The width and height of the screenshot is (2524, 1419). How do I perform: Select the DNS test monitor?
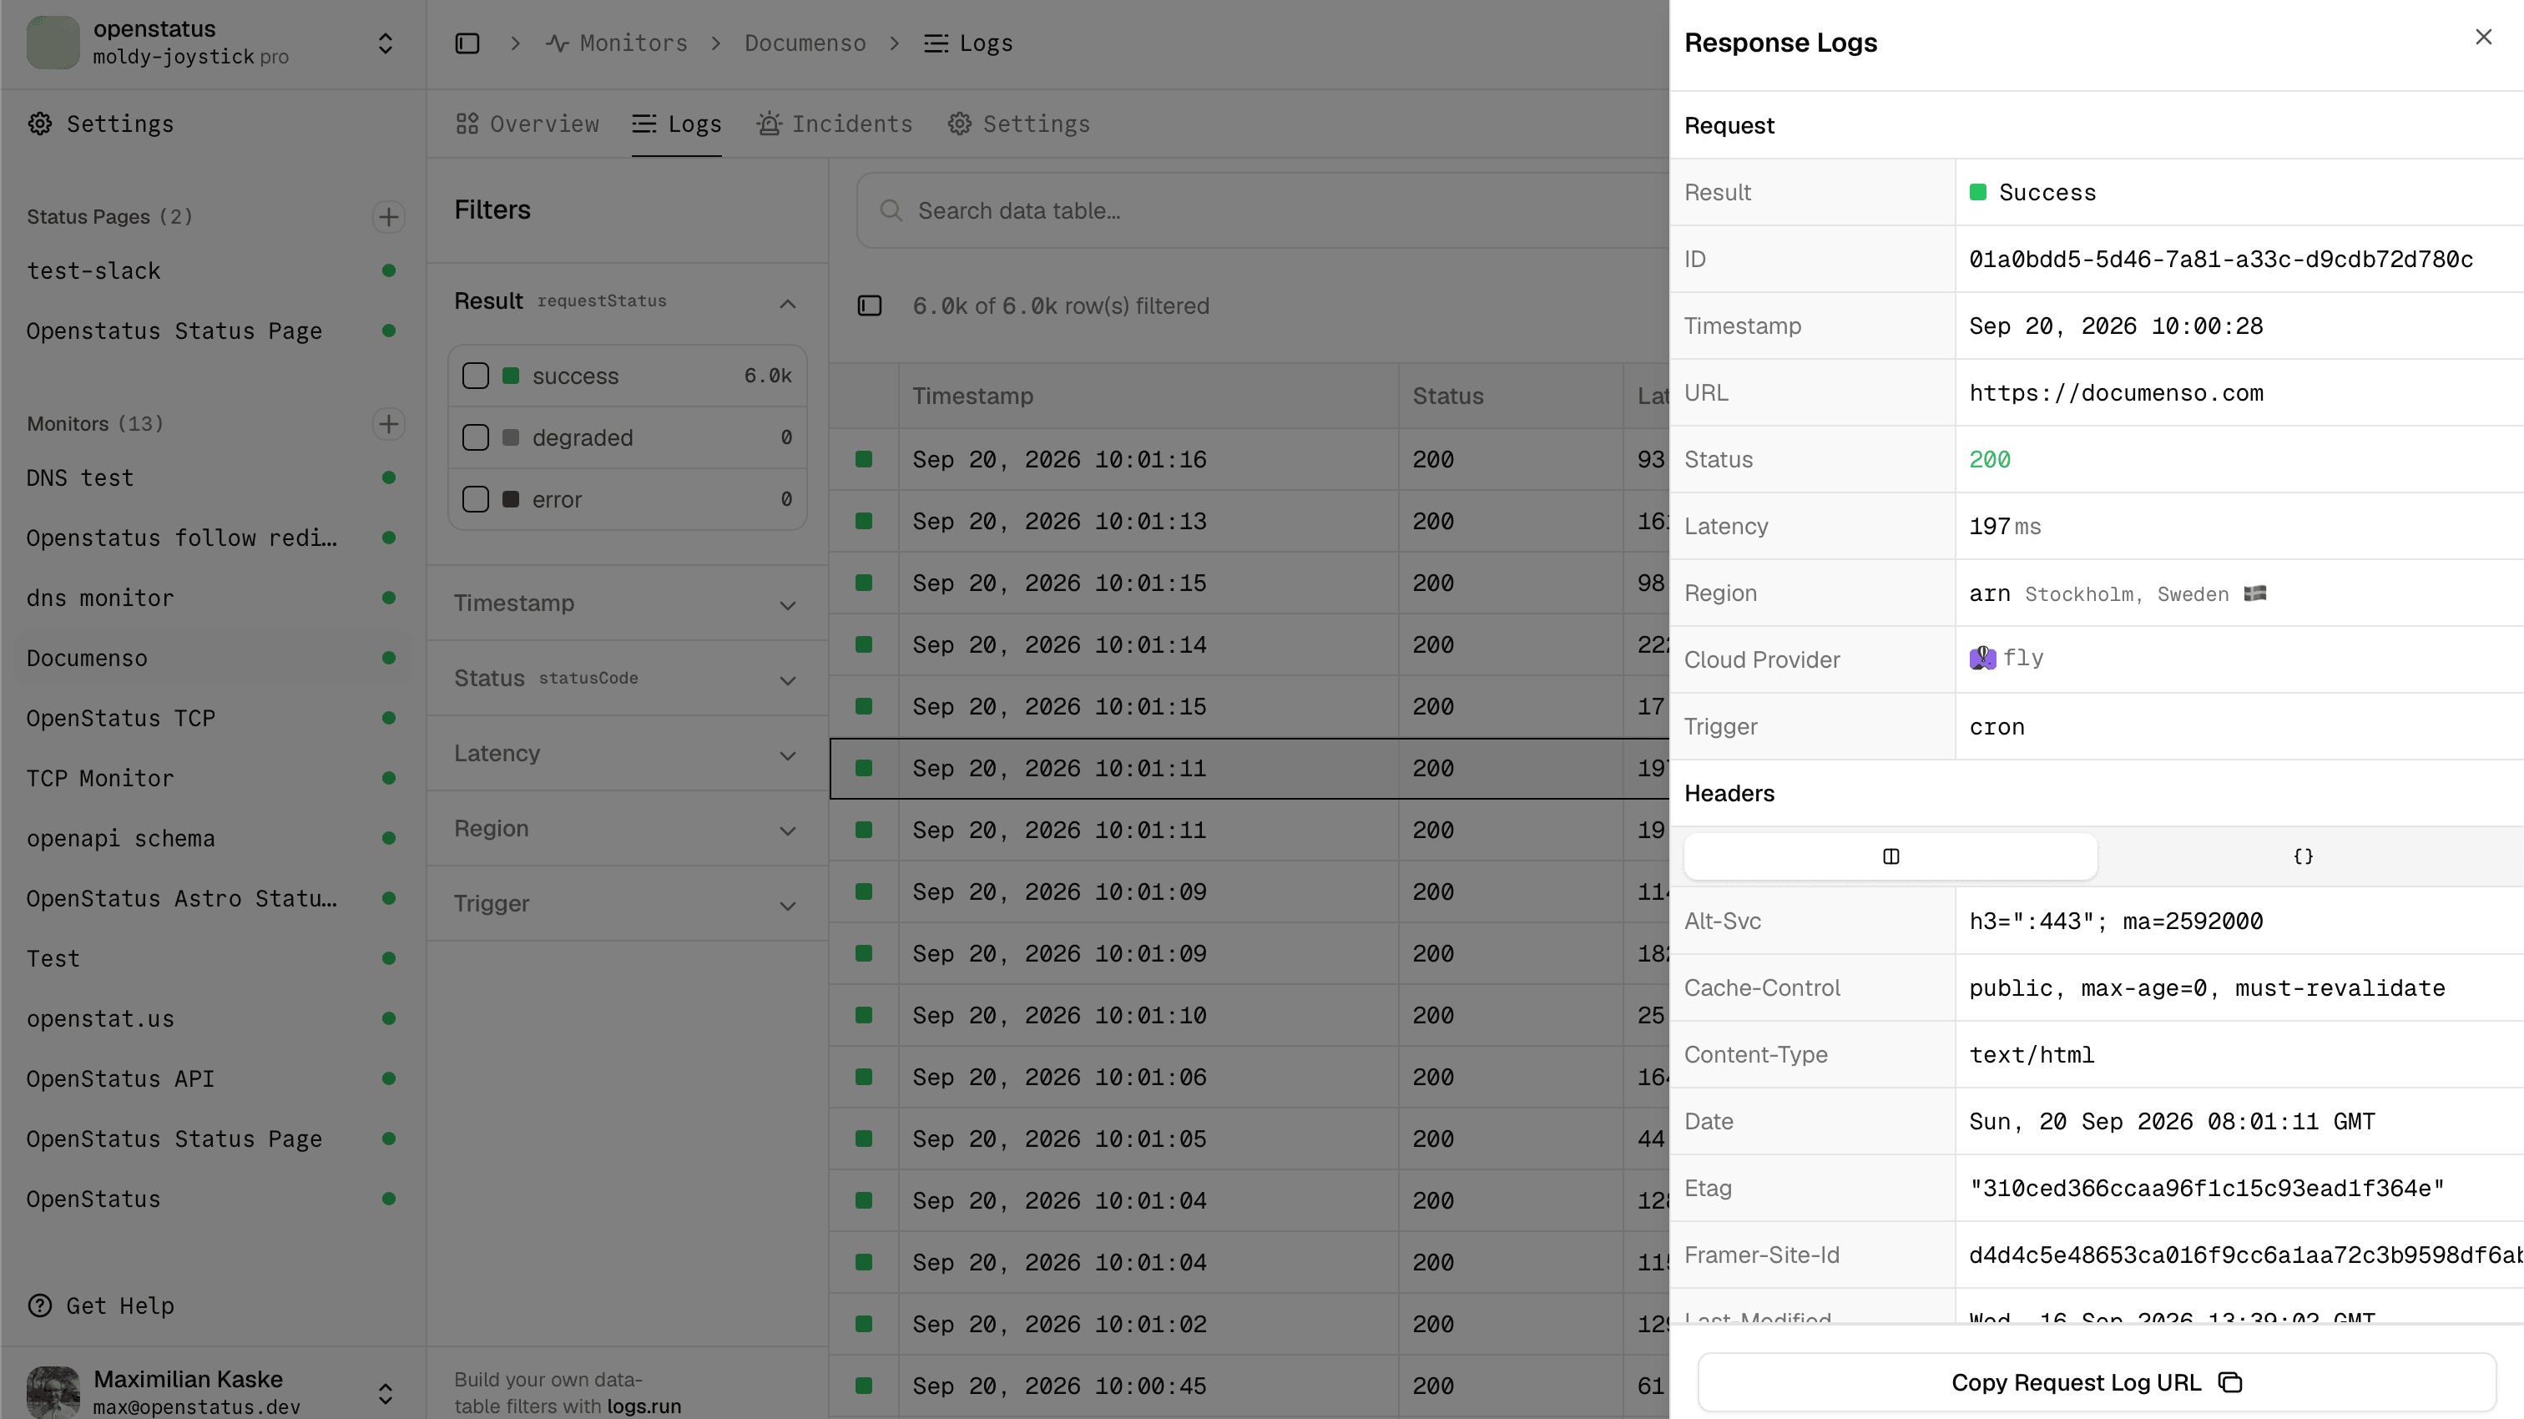tap(80, 477)
